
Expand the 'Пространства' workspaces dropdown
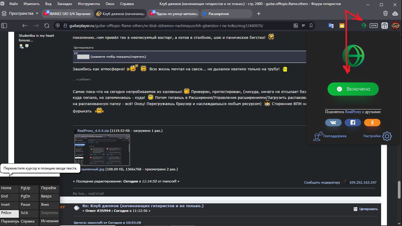click(x=37, y=14)
